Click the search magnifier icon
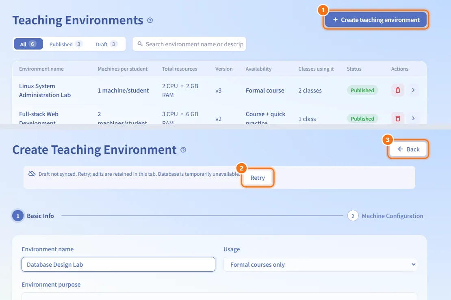 (140, 44)
